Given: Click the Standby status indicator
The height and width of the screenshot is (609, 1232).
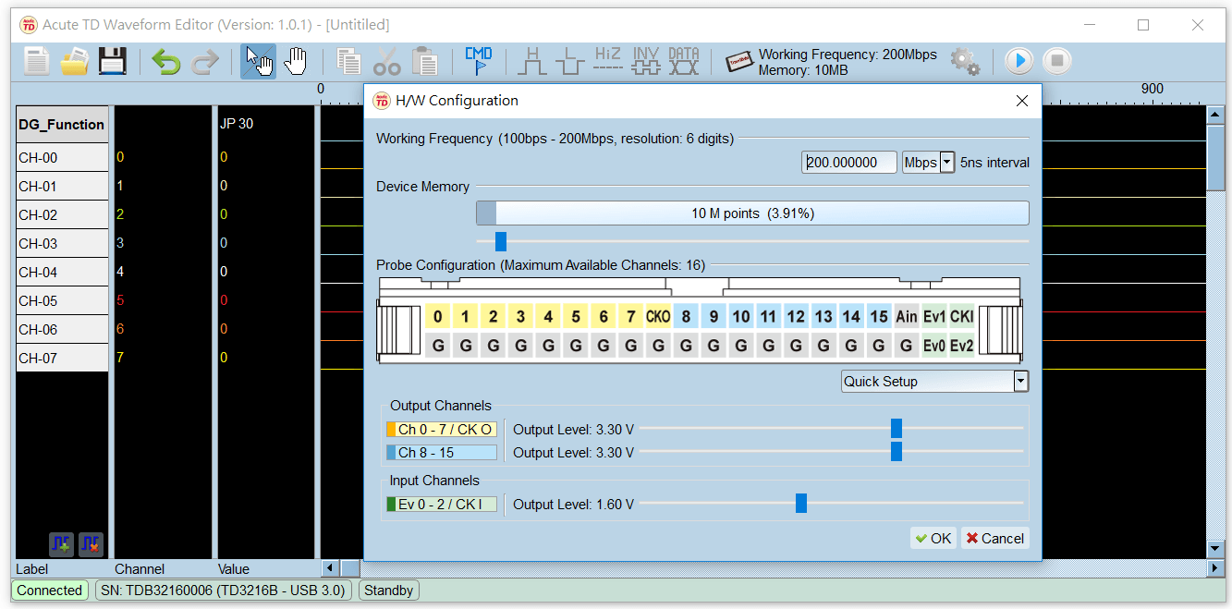Looking at the screenshot, I should (388, 590).
